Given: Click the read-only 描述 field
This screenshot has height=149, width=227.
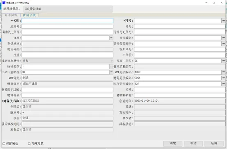Looking at the screenshot, I should [x=180, y=107].
